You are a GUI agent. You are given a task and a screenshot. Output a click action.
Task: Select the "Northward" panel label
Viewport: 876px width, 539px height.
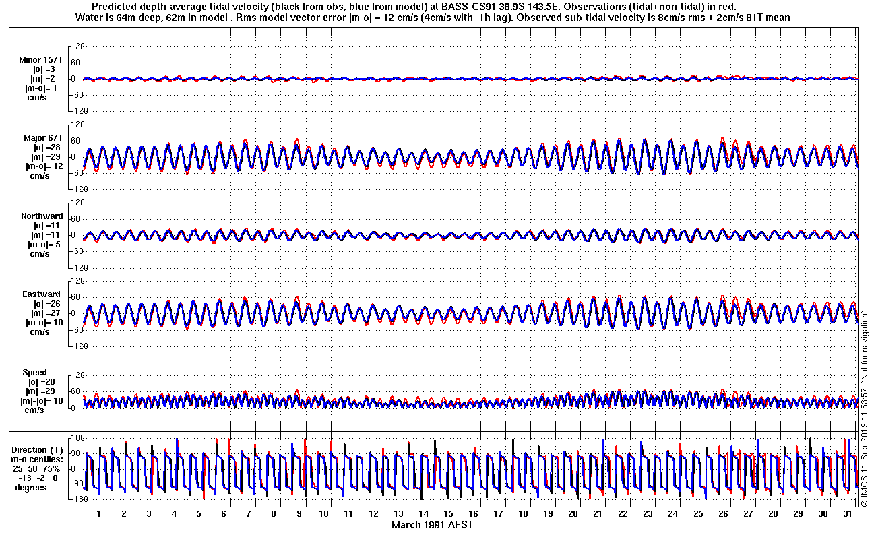(42, 216)
